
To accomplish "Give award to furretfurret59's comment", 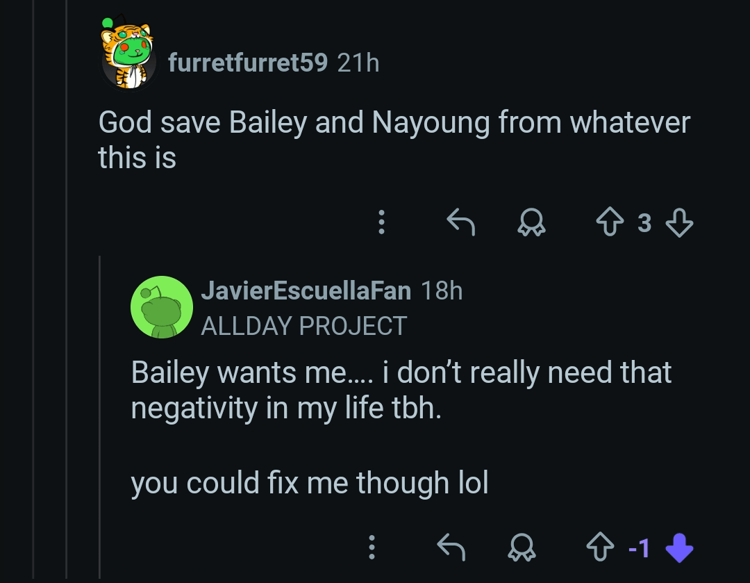I will 531,222.
